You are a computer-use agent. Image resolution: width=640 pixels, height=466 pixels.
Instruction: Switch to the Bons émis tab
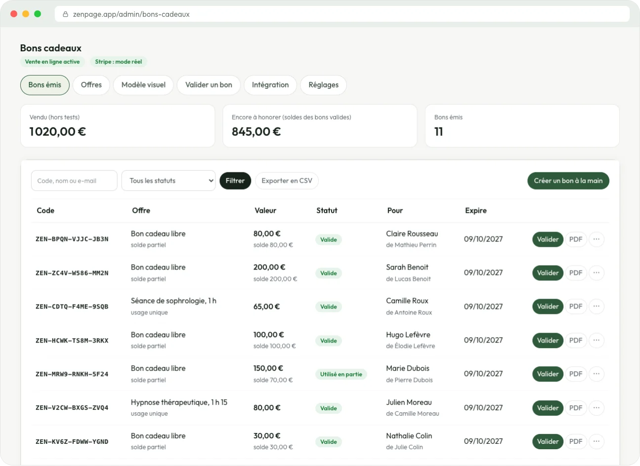click(45, 85)
